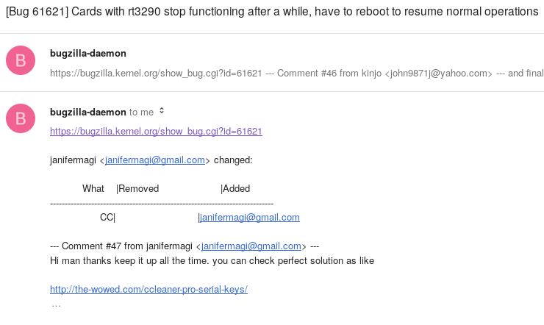Click janifermagi email link before 'changed:'
The image size is (544, 325).
click(x=154, y=160)
